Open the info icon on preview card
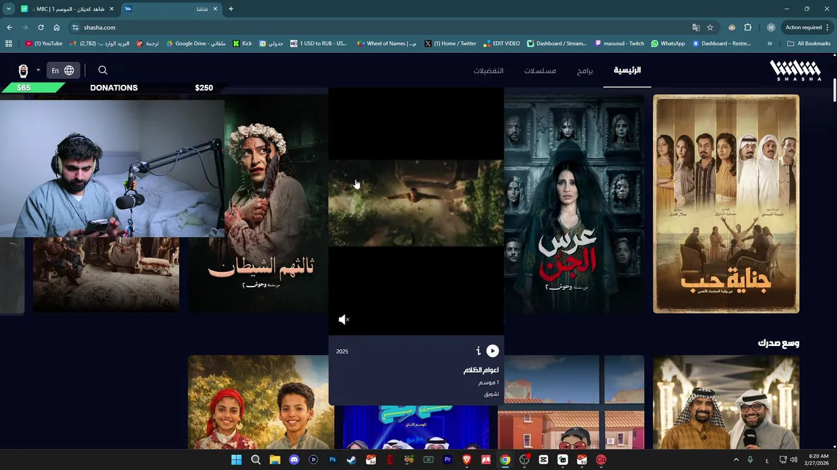The image size is (837, 470). pyautogui.click(x=478, y=351)
